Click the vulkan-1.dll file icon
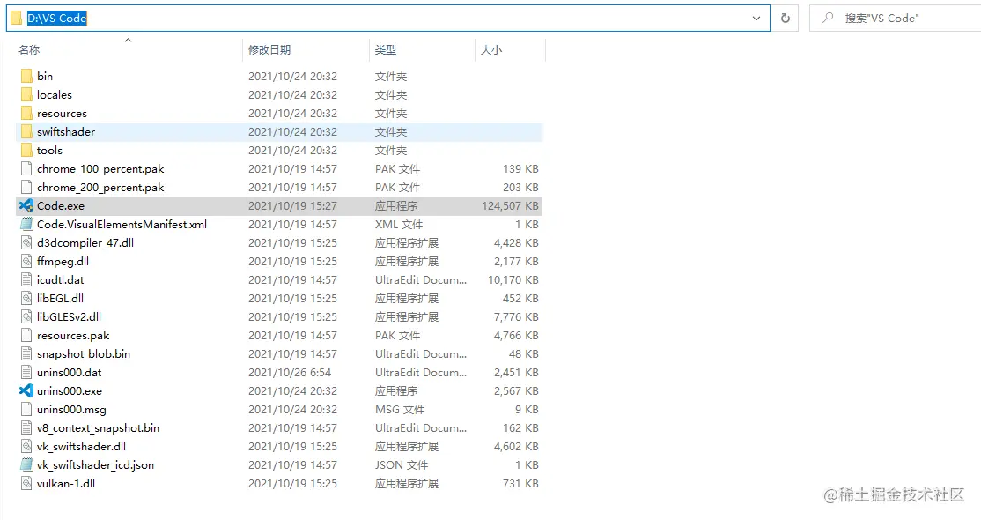981x520 pixels. [x=26, y=484]
